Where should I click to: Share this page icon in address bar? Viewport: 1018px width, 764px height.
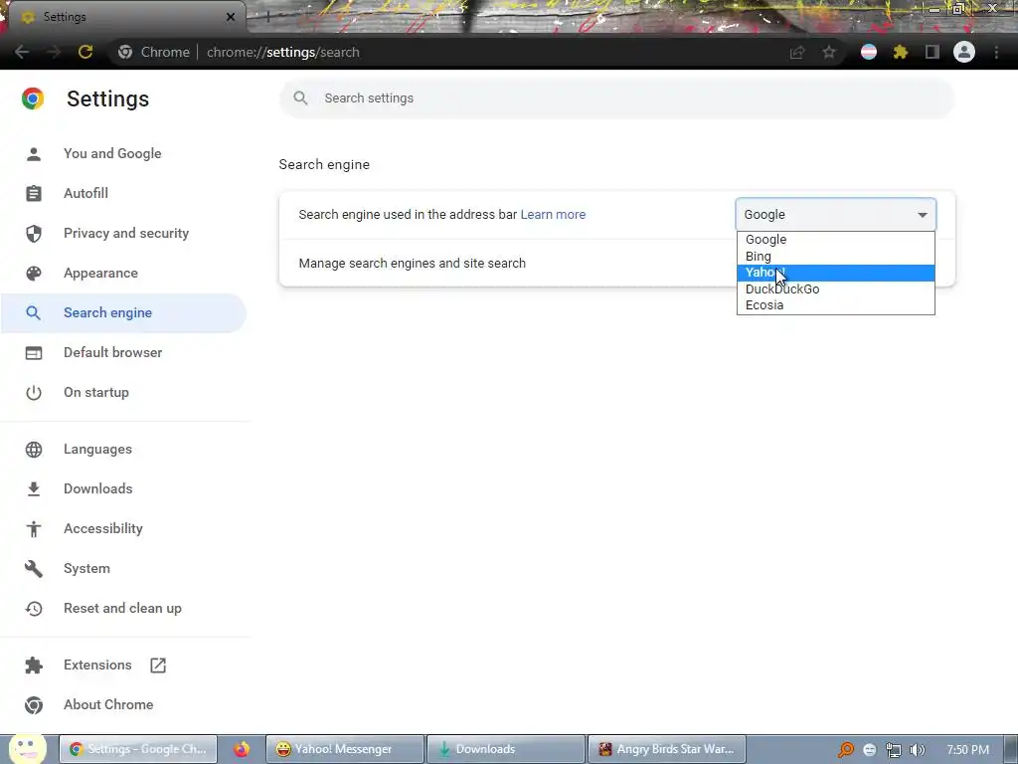coord(797,52)
